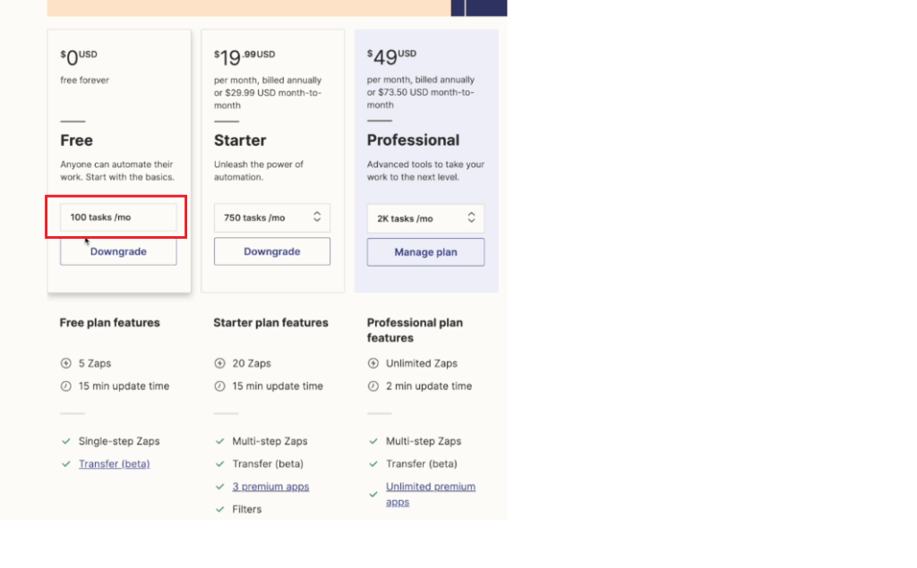917x568 pixels.
Task: Open the 2K tasks /mo dropdown
Action: click(425, 218)
